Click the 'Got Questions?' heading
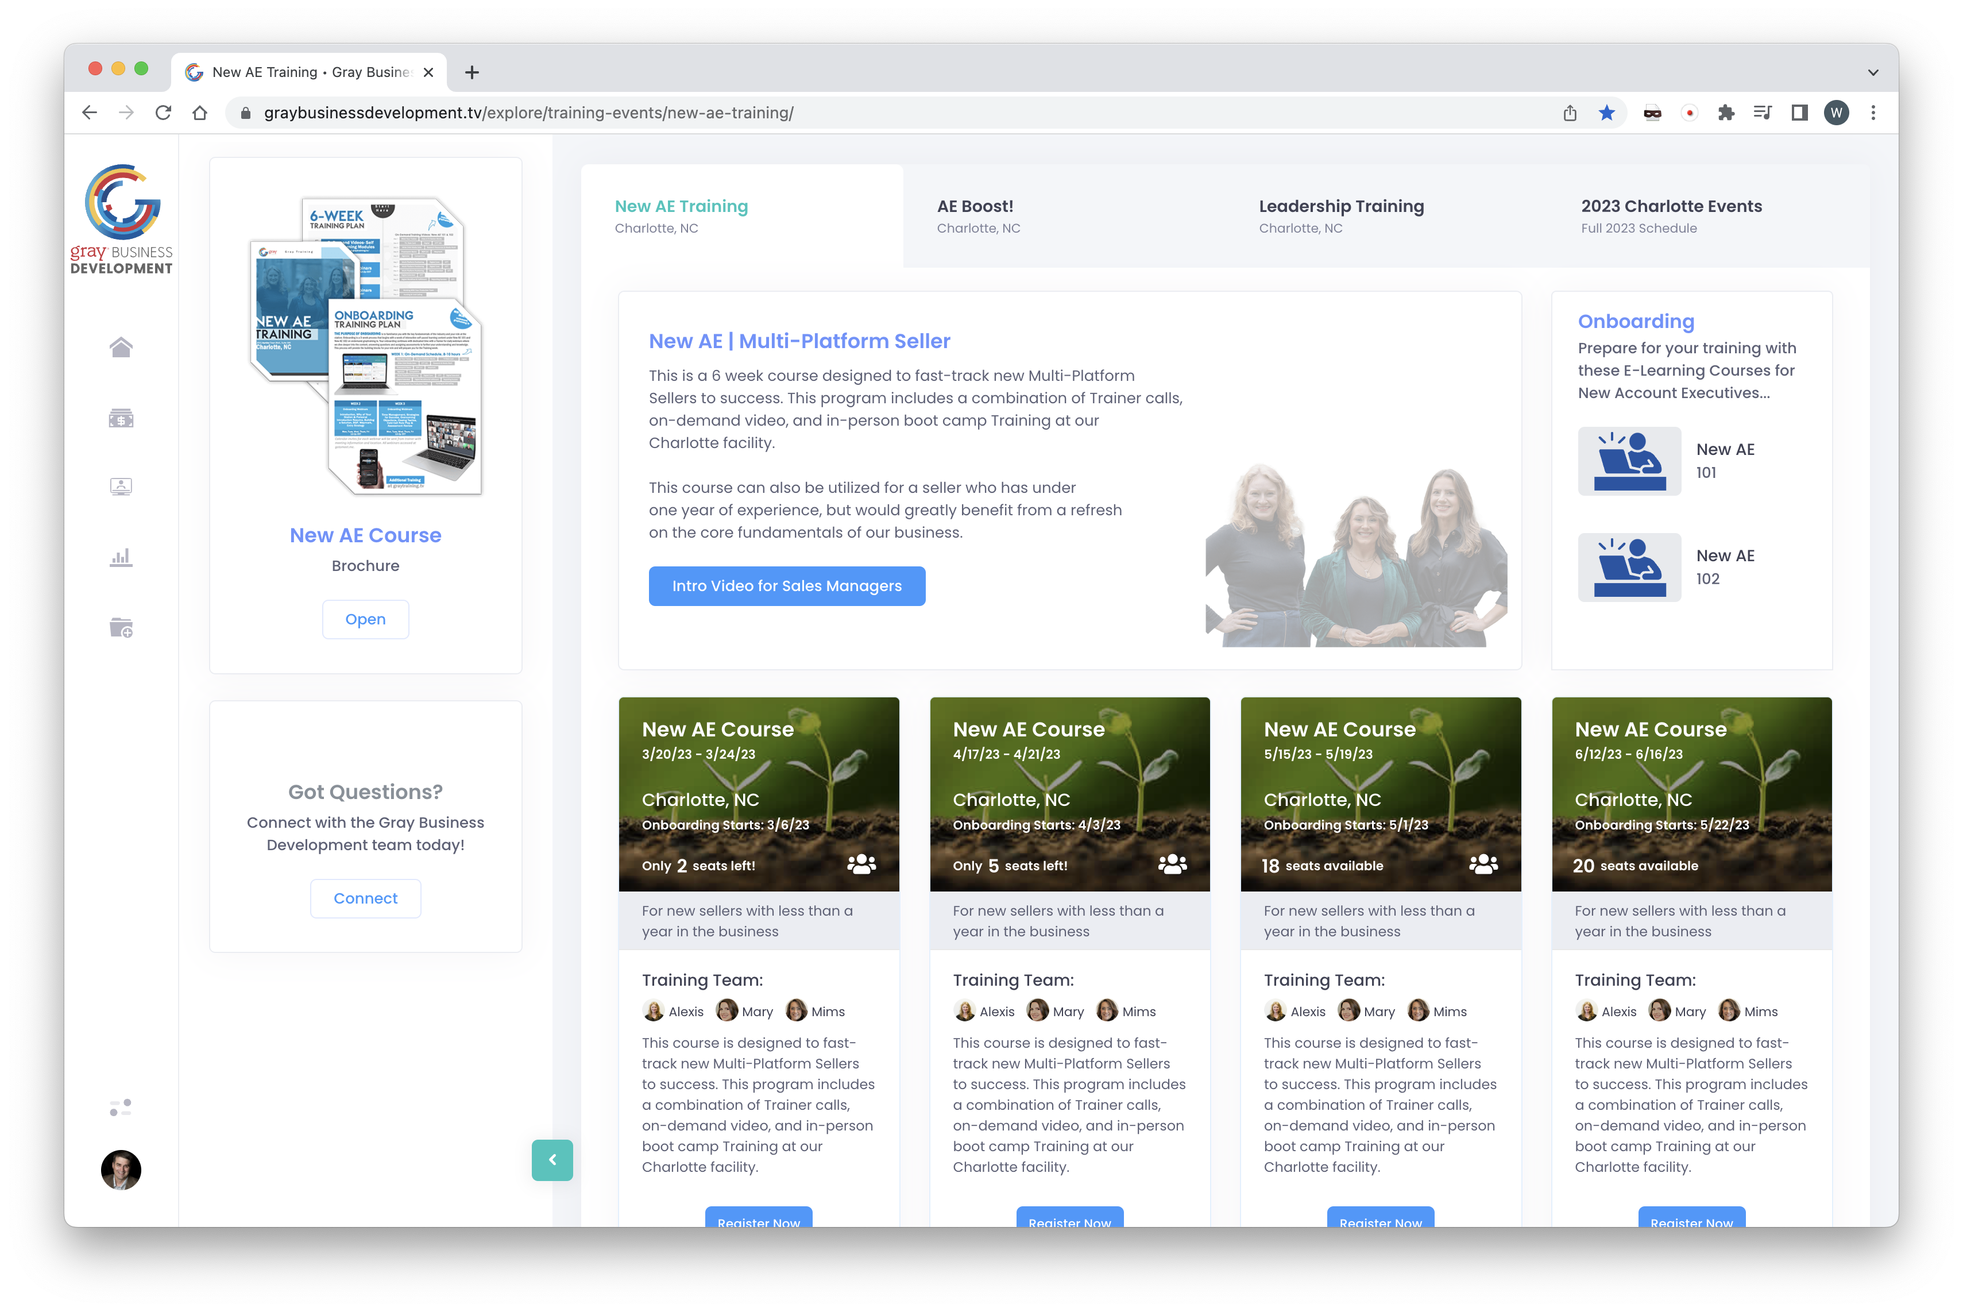1963x1312 pixels. click(365, 792)
